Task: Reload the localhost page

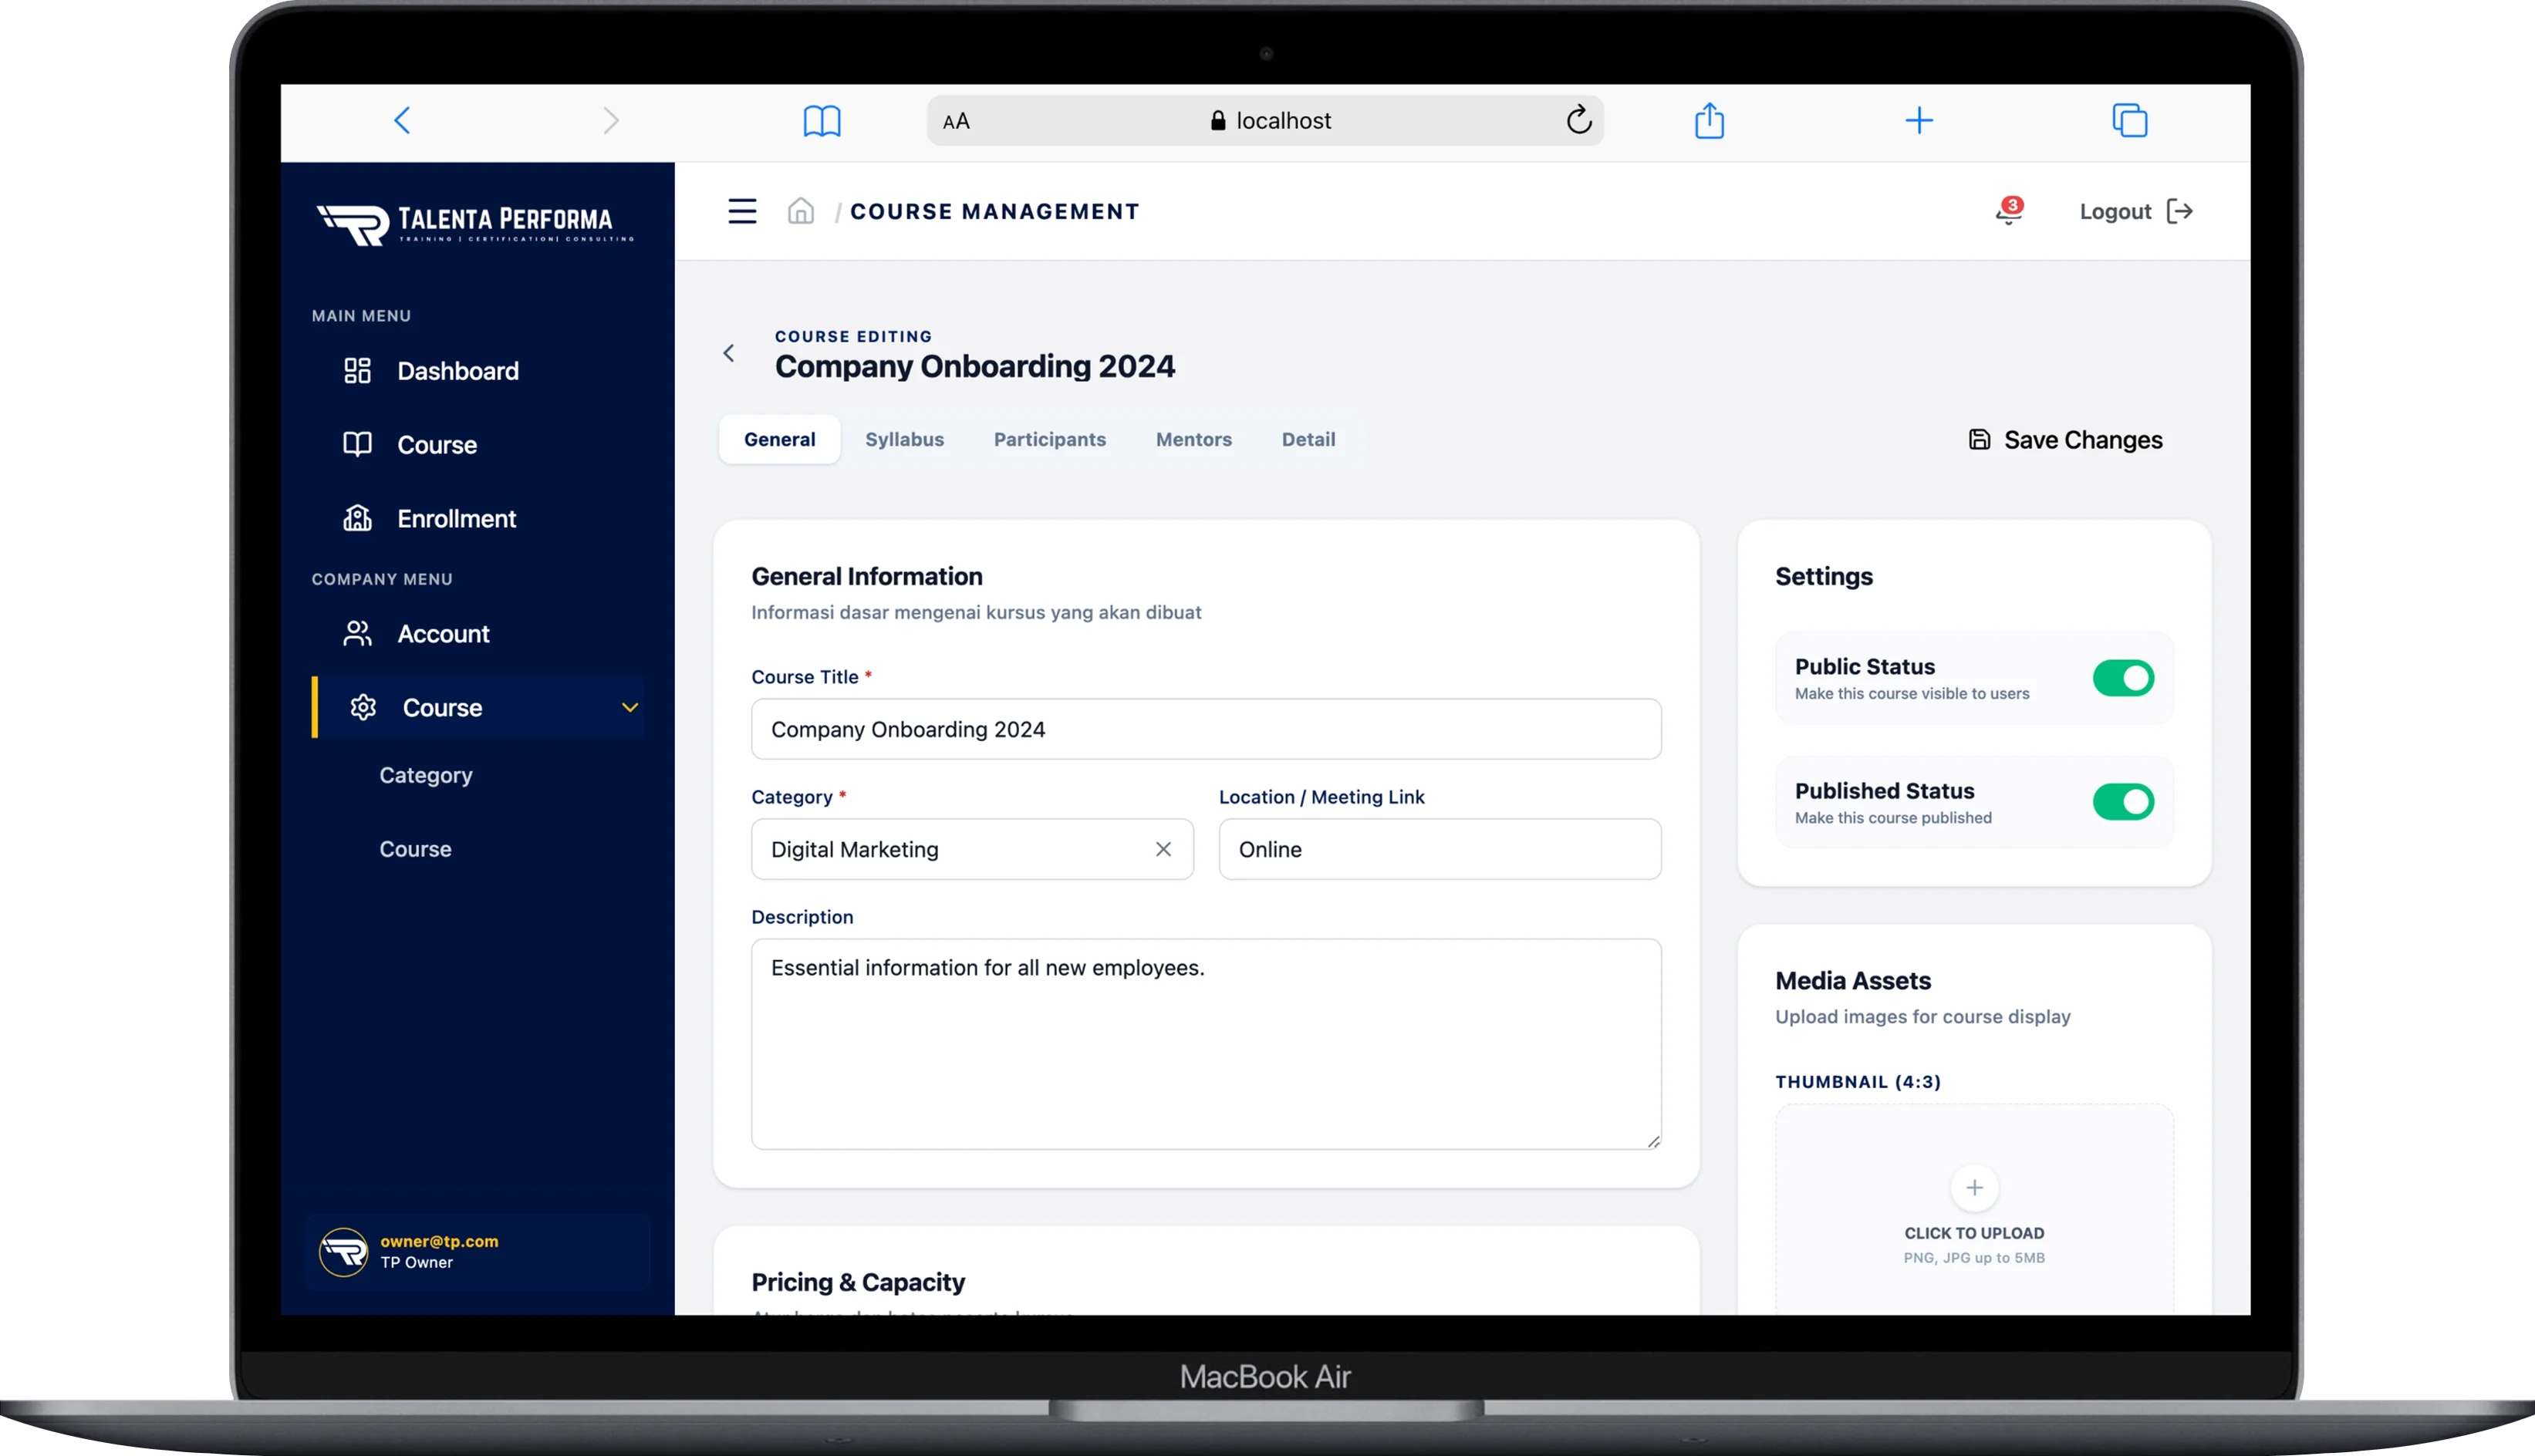Action: pos(1578,121)
